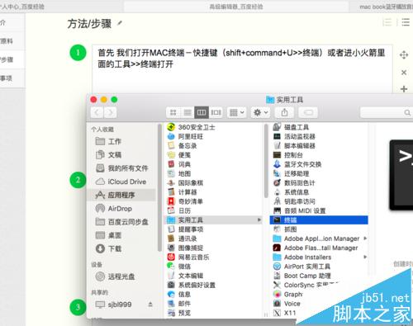Image resolution: width=413 pixels, height=326 pixels.
Task: Switch Finder to list view
Action: pos(188,112)
